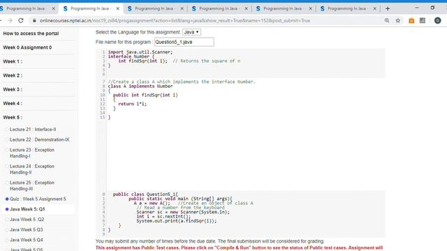This screenshot has width=447, height=251.
Task: Click 'A a = new A();' code line
Action: point(152,203)
